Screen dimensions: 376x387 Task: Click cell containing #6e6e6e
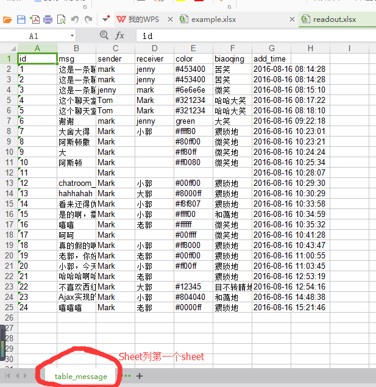(x=193, y=90)
